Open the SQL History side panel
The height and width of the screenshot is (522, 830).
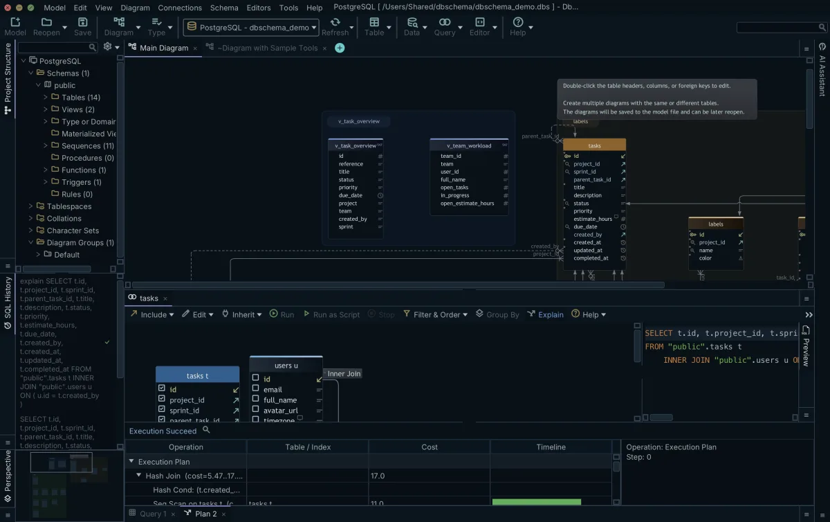pos(8,303)
